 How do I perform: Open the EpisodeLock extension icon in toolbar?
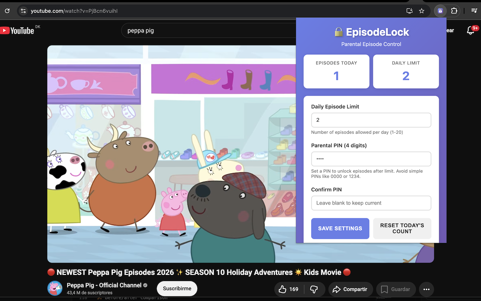coord(440,11)
